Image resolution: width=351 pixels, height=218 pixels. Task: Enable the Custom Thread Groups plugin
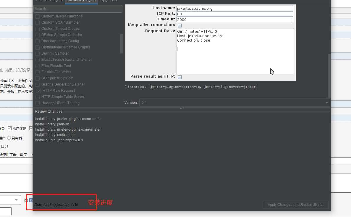tap(38, 29)
